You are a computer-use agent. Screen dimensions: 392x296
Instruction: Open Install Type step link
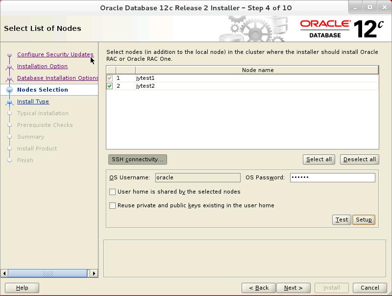(33, 101)
